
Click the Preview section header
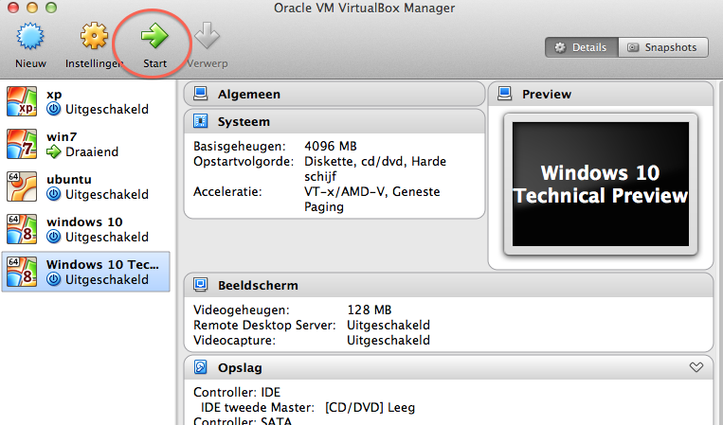pyautogui.click(x=547, y=94)
